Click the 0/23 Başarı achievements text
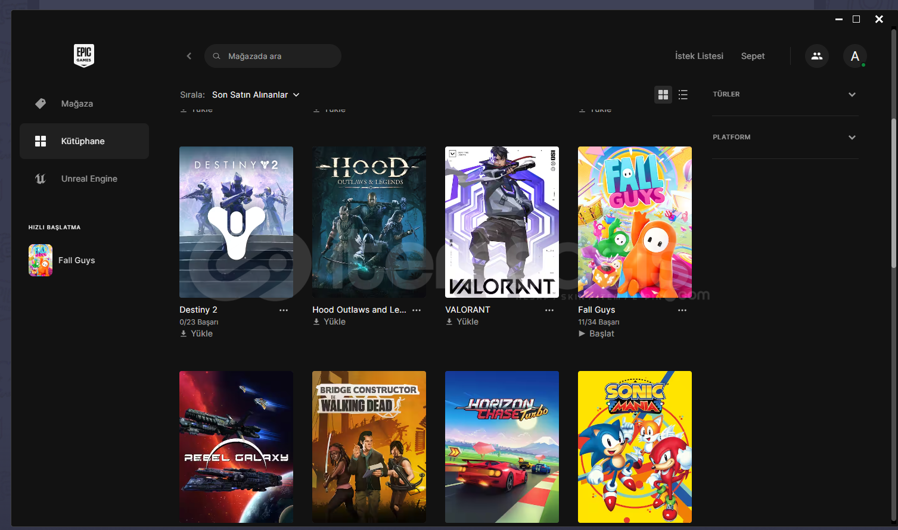Viewport: 898px width, 530px height. pyautogui.click(x=199, y=322)
